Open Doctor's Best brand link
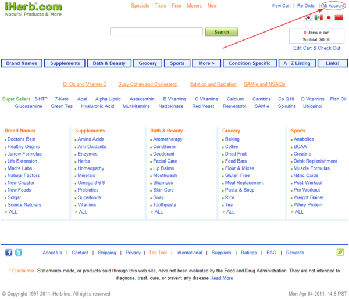 [x=22, y=139]
